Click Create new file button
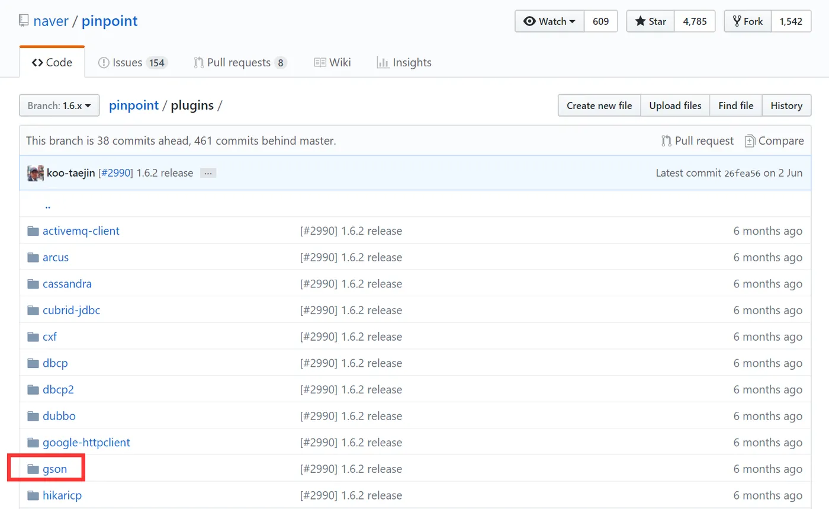 [x=599, y=105]
